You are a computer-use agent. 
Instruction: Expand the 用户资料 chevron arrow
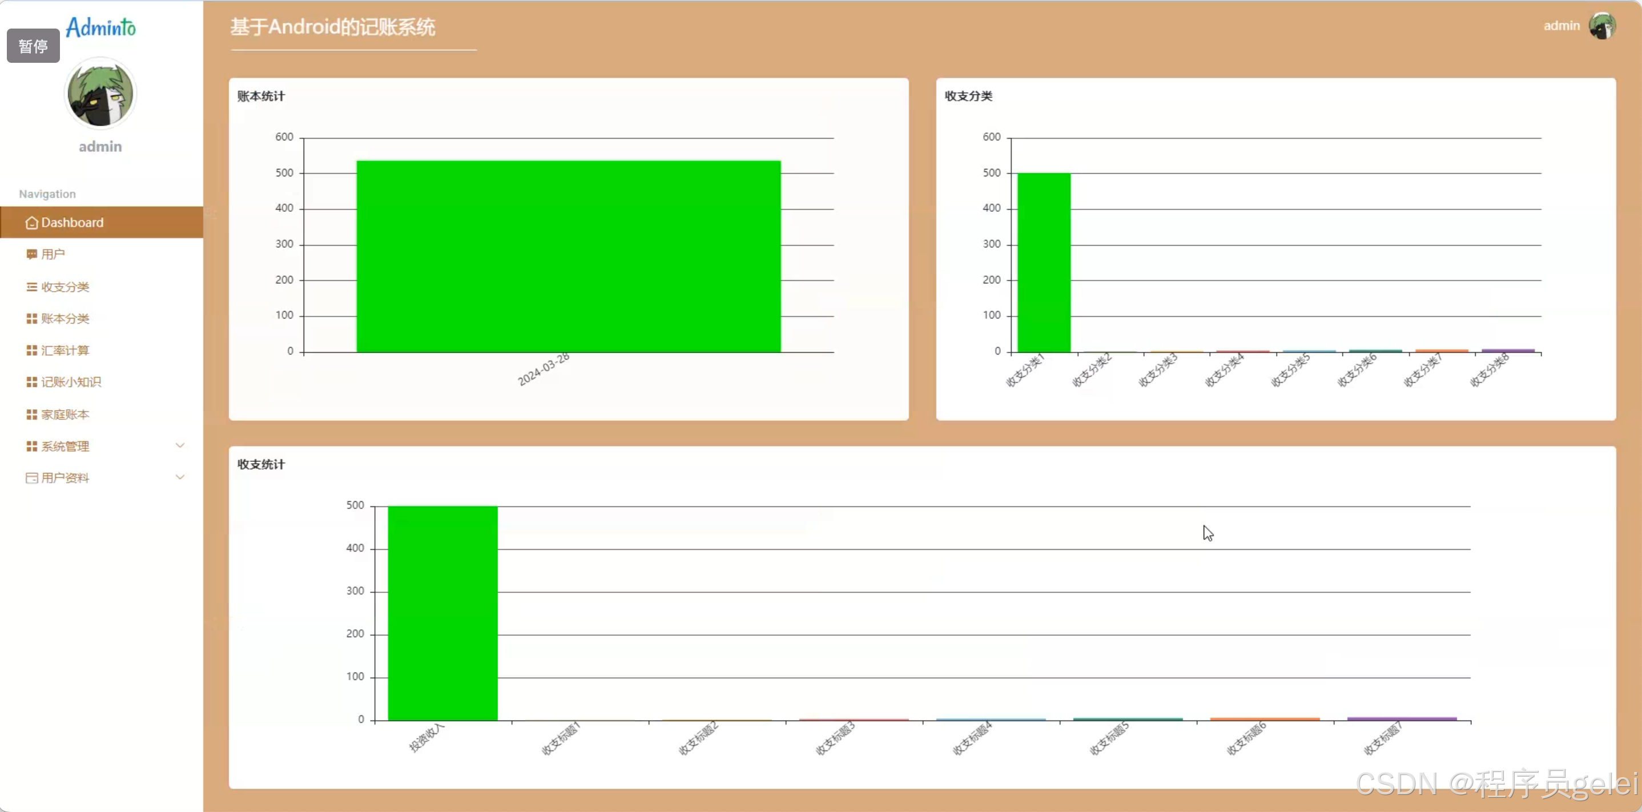pos(180,477)
